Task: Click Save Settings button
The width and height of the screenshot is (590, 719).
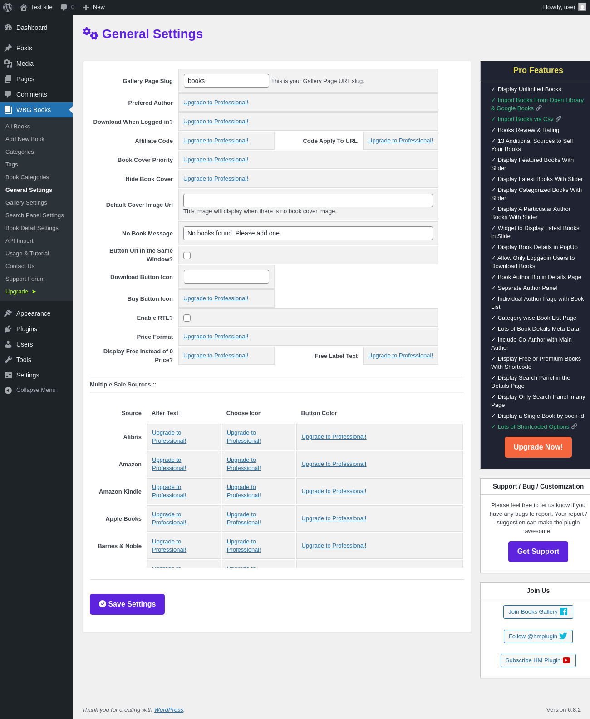Action: (127, 604)
